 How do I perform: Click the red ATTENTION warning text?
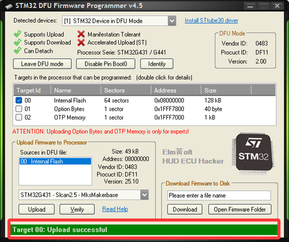pos(100,131)
